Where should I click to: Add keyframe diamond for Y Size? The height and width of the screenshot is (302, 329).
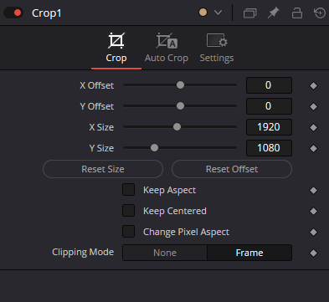coord(313,148)
